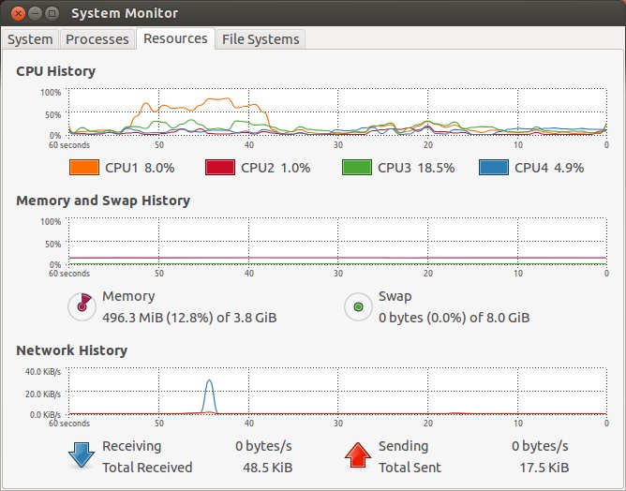Viewport: 626px width, 491px height.
Task: Click the Memory pie chart icon
Action: point(82,306)
